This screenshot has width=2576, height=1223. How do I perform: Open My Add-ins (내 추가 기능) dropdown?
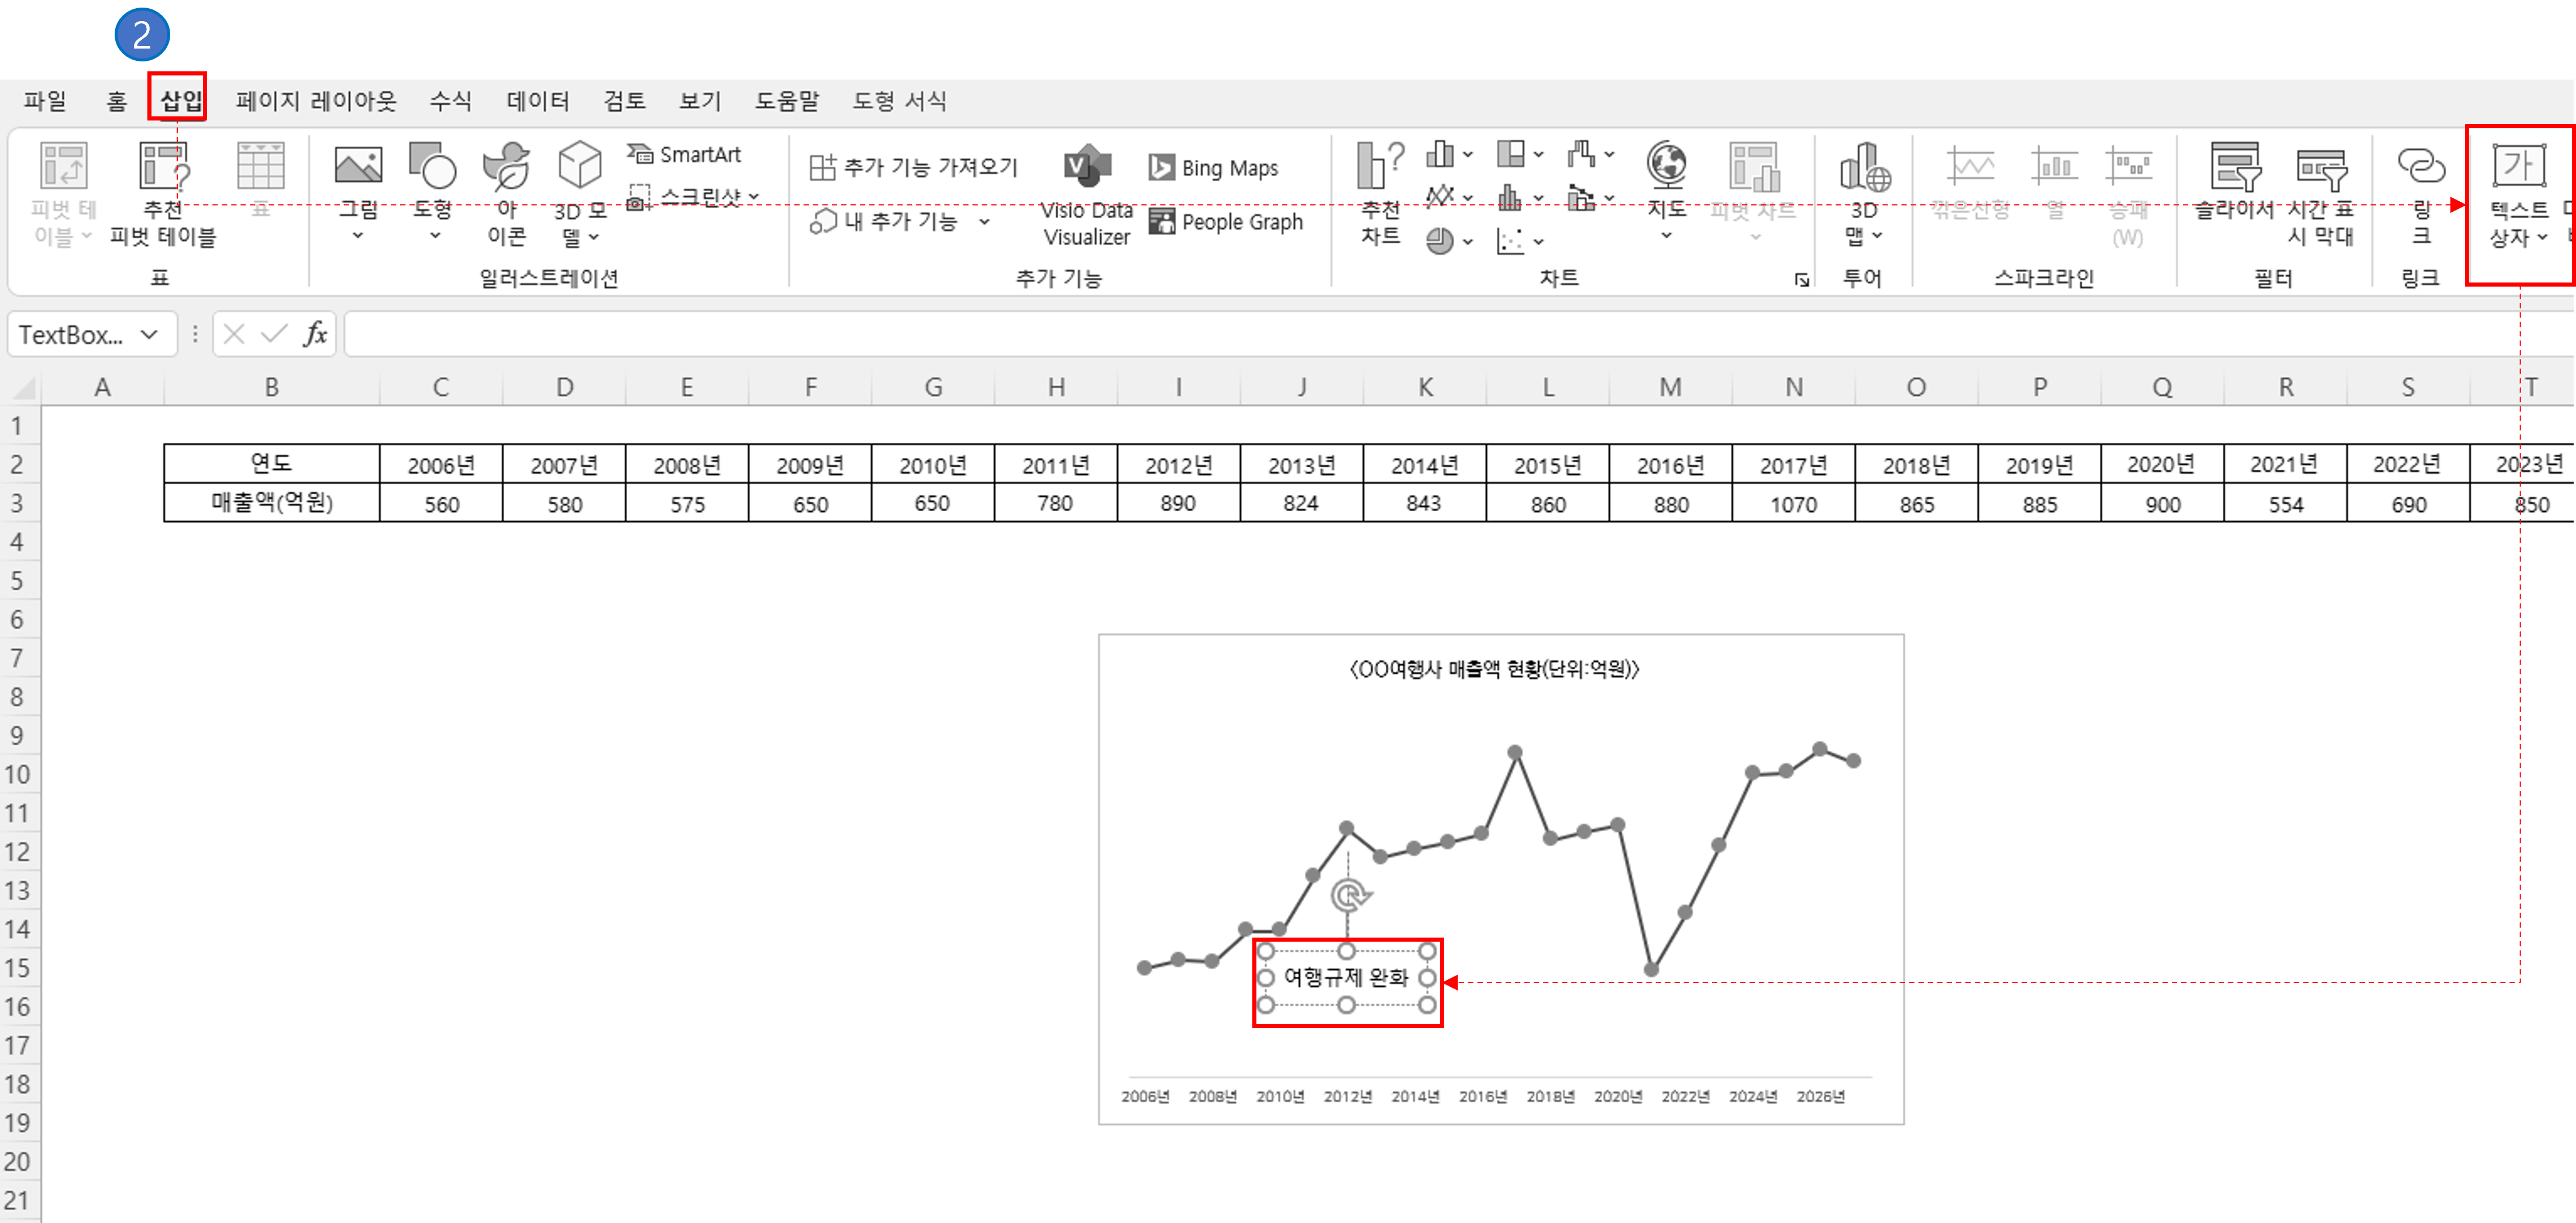point(985,221)
